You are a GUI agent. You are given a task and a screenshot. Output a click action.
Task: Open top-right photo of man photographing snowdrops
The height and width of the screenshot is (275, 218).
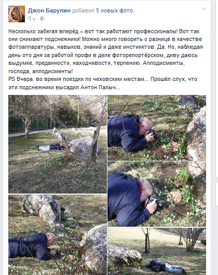157,128
